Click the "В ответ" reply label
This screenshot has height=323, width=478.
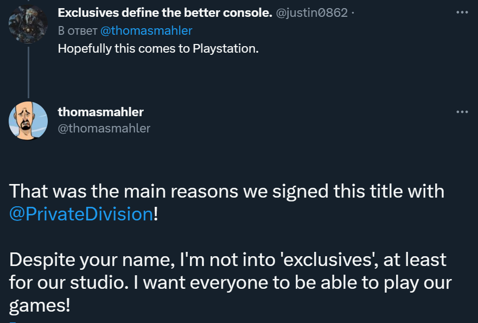pyautogui.click(x=78, y=30)
